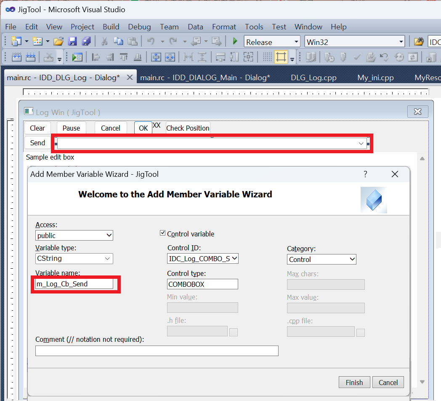Click the Space Across icon
This screenshot has height=401, width=441.
pos(188,57)
